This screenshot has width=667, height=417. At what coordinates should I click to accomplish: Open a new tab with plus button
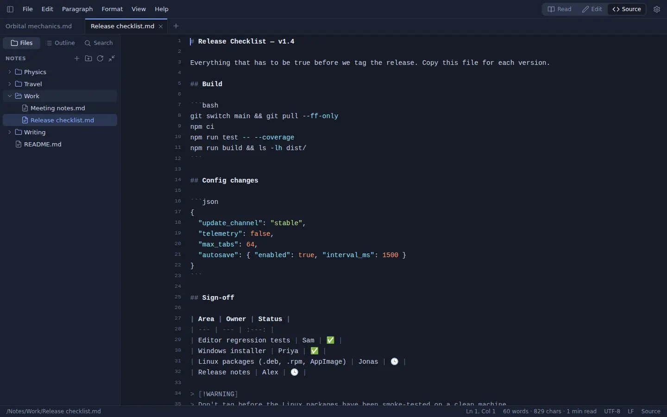click(x=176, y=26)
